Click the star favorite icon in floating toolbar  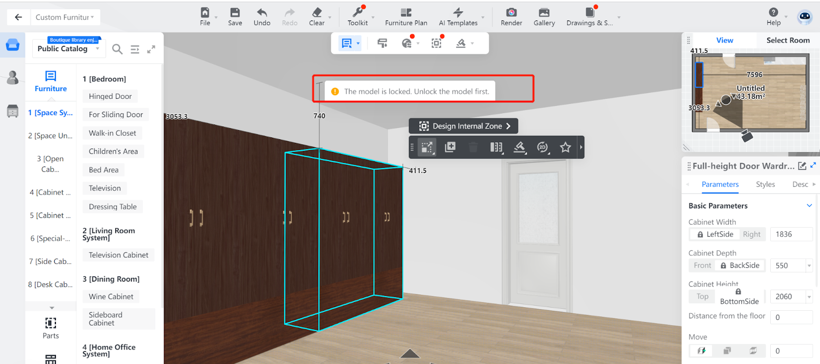tap(565, 147)
